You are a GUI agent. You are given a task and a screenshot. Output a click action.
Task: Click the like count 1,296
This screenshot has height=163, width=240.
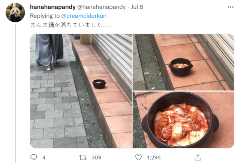tap(154, 157)
